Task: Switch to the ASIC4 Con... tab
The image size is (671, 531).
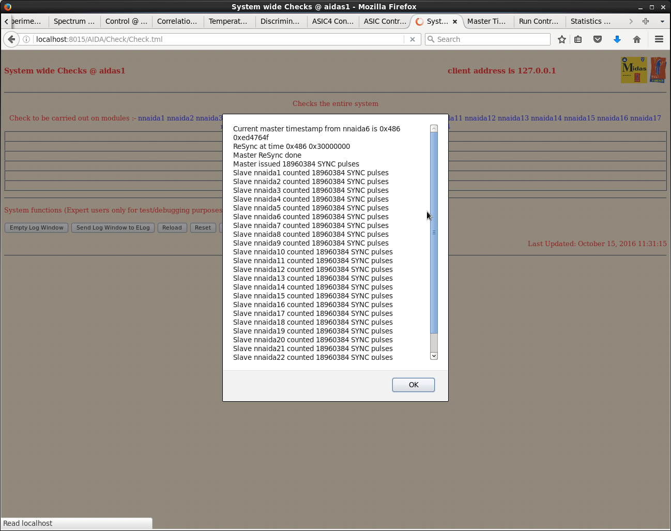Action: coord(333,21)
